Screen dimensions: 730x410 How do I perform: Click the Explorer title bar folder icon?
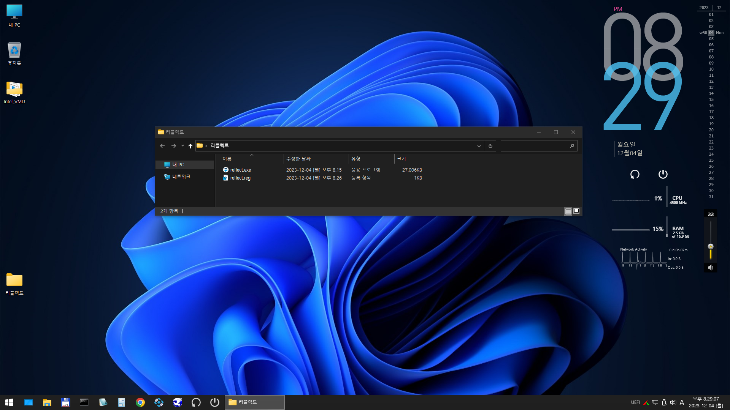click(x=161, y=132)
